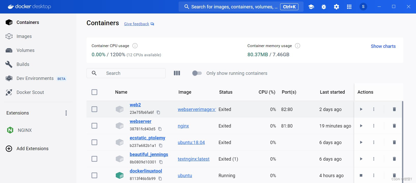Show memory usage info tooltip icon

point(297,46)
